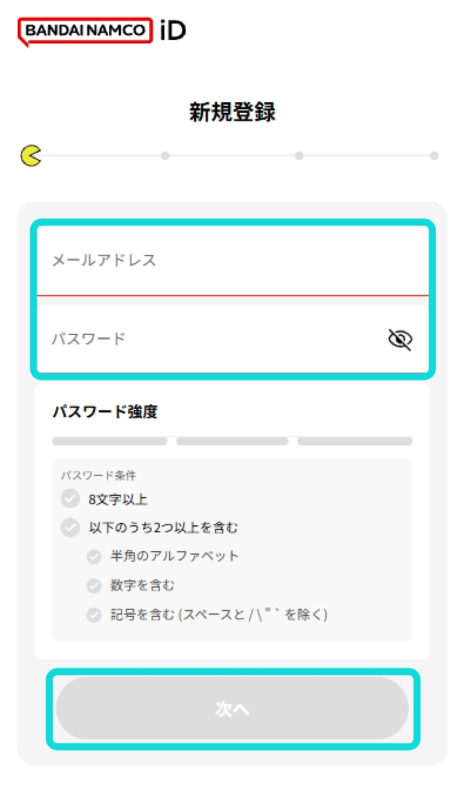Image resolution: width=464 pixels, height=785 pixels.
Task: Toggle password visibility in the password field
Action: 400,339
